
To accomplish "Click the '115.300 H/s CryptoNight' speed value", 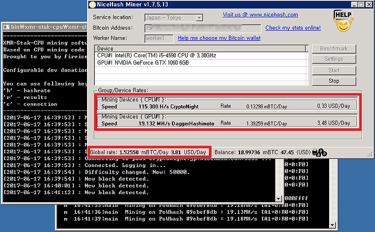I will click(169, 106).
